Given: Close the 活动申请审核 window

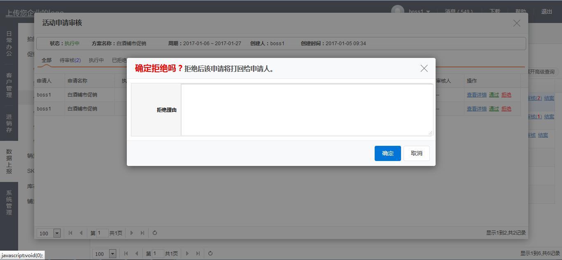Looking at the screenshot, I should coord(517,23).
